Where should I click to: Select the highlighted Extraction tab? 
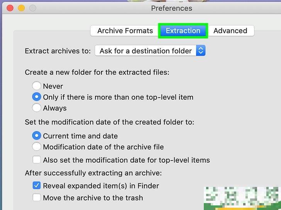tap(183, 31)
